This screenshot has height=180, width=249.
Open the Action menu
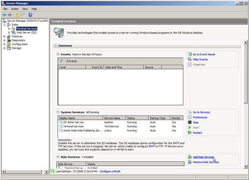(x=15, y=9)
